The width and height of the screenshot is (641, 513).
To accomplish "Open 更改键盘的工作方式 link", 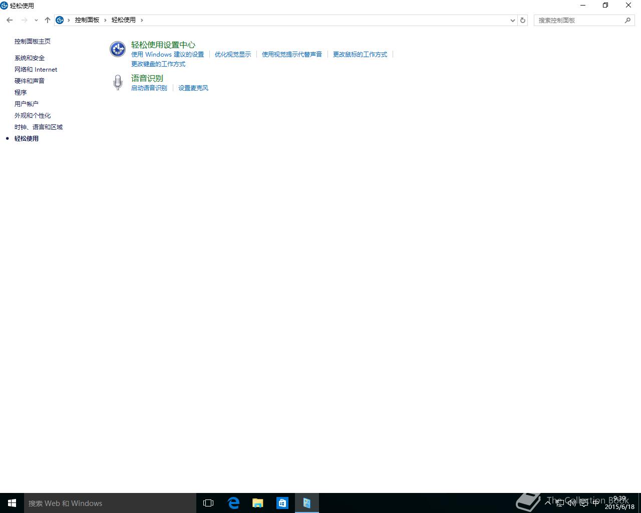I will point(158,64).
